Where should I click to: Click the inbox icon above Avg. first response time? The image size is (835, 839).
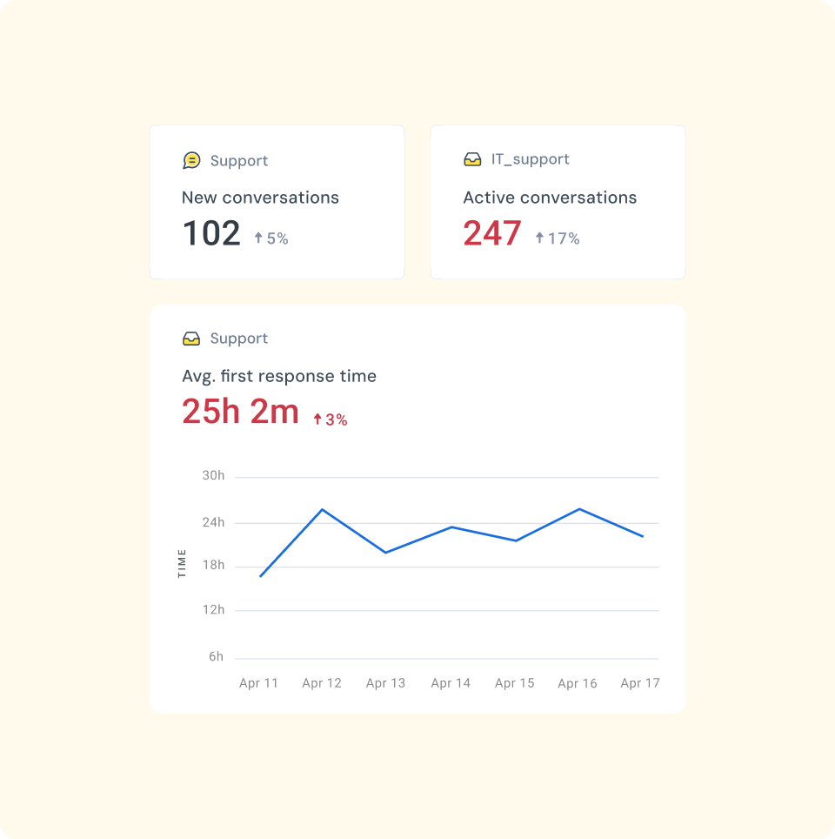[x=191, y=339]
